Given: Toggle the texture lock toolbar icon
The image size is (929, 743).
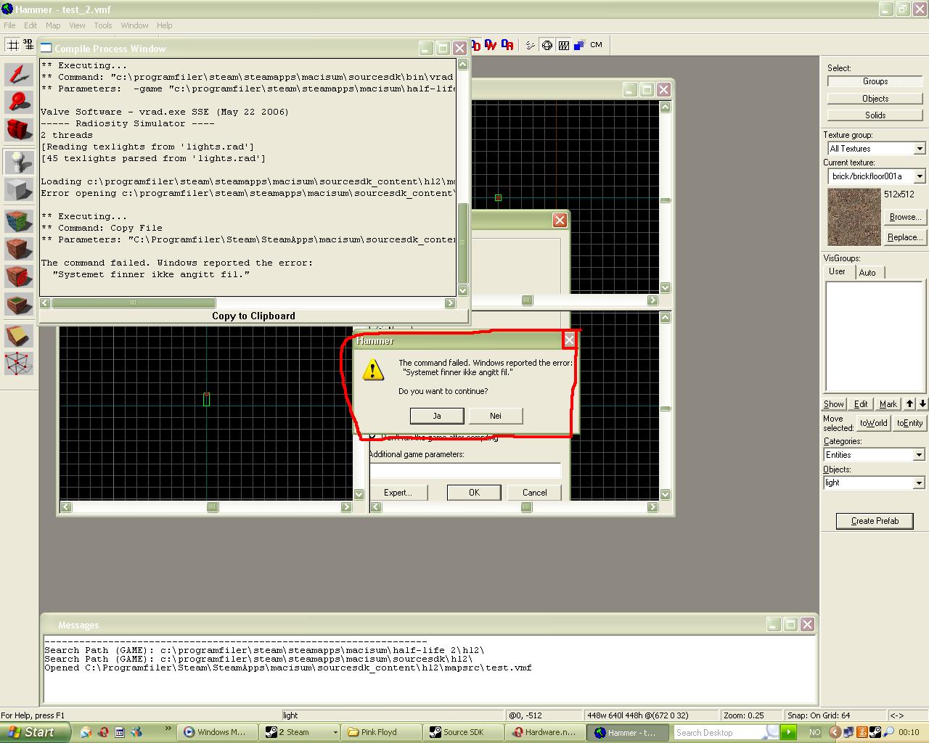Looking at the screenshot, I should pos(563,45).
